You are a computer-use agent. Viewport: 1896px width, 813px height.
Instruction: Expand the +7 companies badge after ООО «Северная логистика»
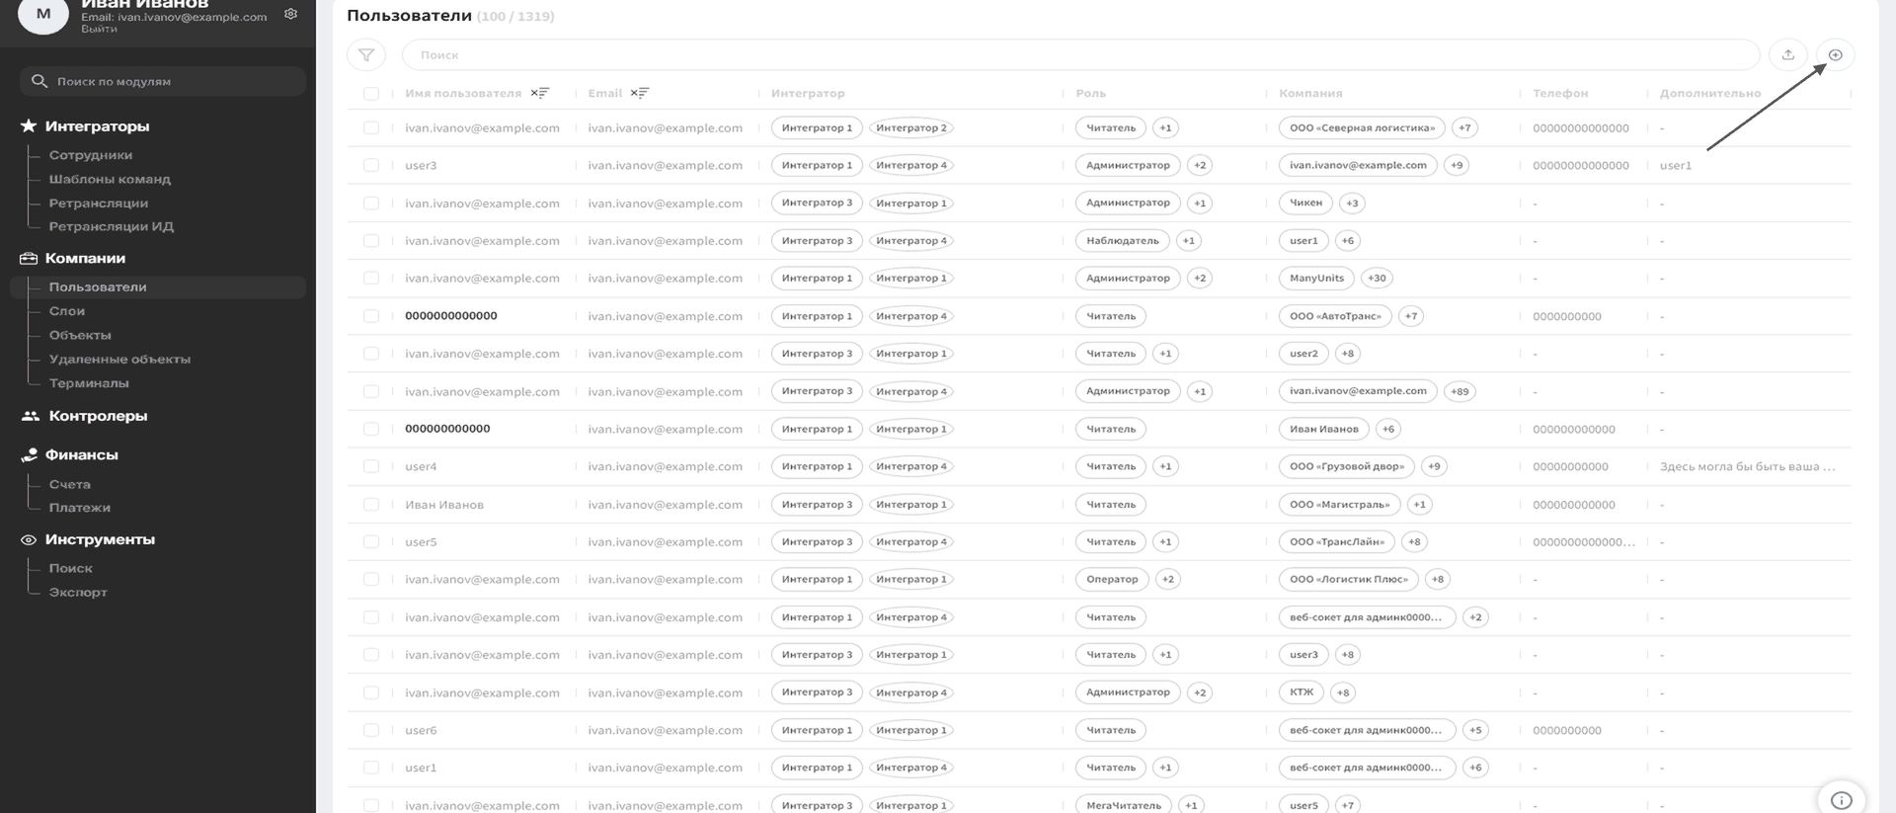coord(1464,127)
